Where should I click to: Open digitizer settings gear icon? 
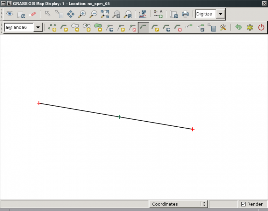250,27
